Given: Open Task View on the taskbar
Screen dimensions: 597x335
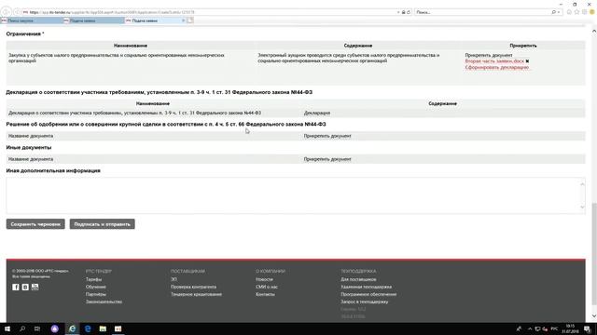Looking at the screenshot, I should 37,328.
